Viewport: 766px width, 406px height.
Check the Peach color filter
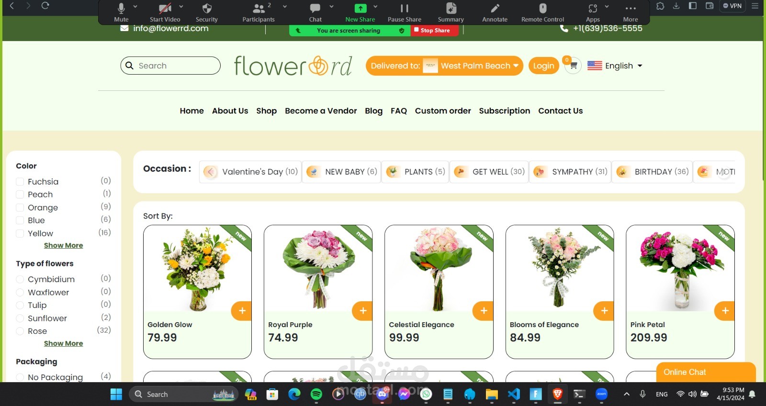point(20,195)
